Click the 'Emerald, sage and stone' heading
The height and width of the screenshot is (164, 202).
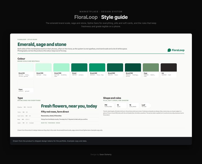click(x=42, y=44)
